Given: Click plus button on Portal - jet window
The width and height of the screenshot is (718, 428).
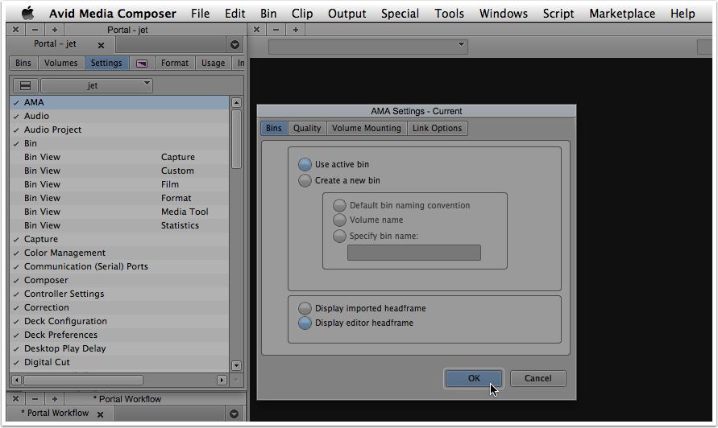Looking at the screenshot, I should [x=55, y=30].
